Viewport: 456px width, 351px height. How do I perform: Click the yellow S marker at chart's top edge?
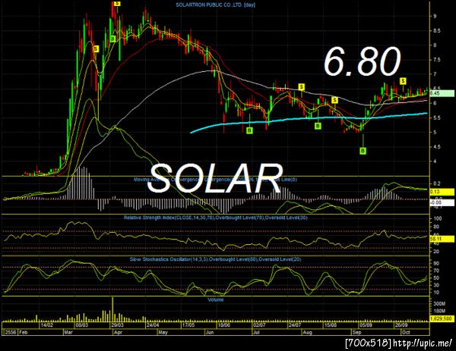(x=117, y=3)
